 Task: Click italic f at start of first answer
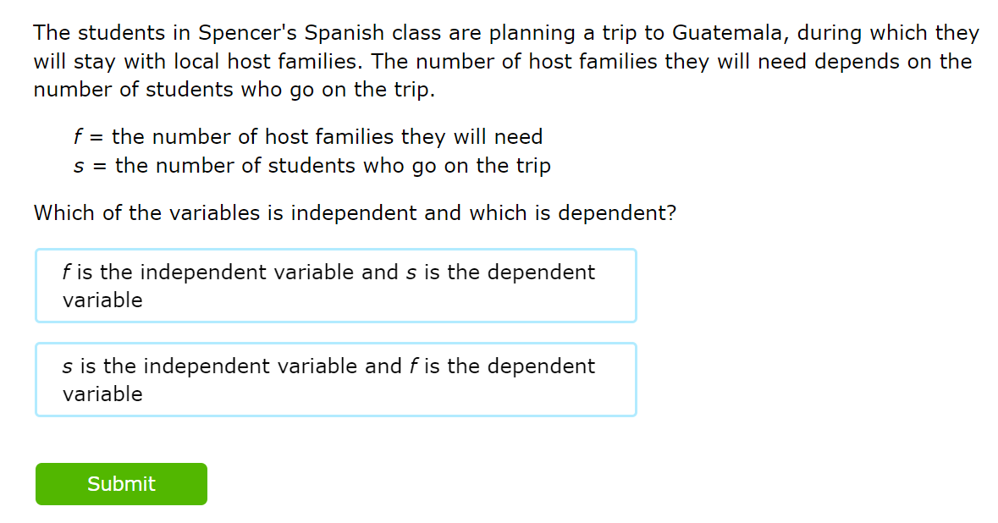[66, 272]
